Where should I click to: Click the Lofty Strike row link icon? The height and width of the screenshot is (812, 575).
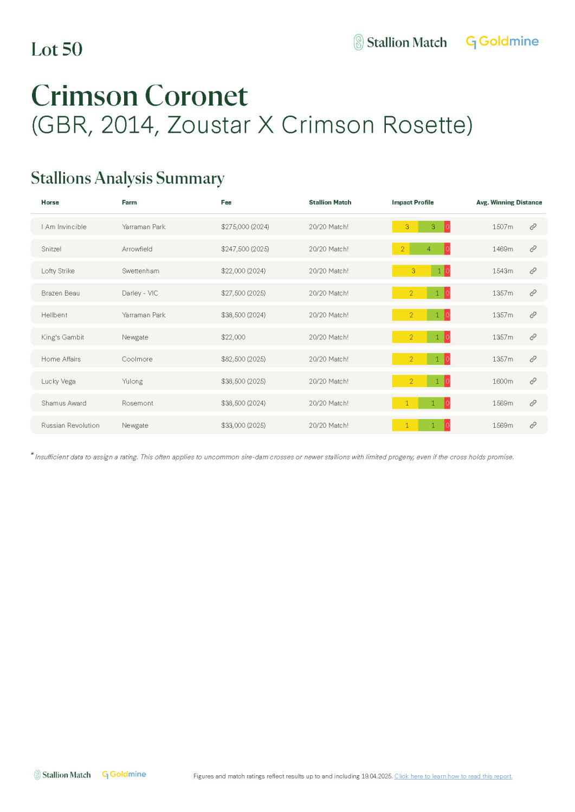(533, 271)
